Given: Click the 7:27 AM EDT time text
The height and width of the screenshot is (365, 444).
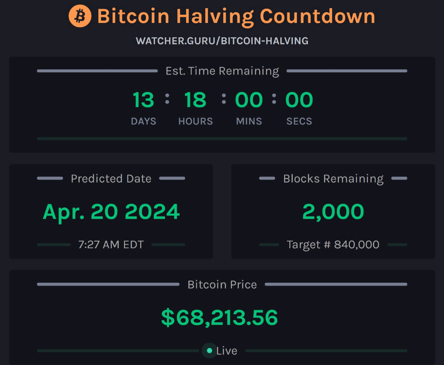Looking at the screenshot, I should point(111,244).
